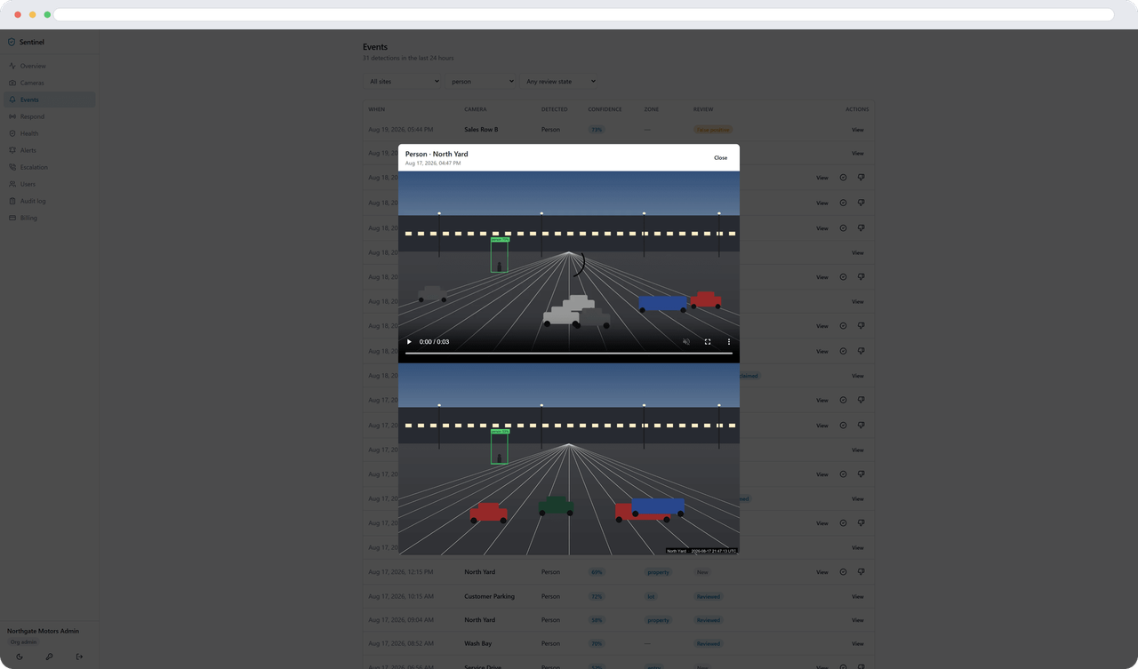Open the person detection type dropdown
This screenshot has width=1138, height=669.
click(x=481, y=82)
